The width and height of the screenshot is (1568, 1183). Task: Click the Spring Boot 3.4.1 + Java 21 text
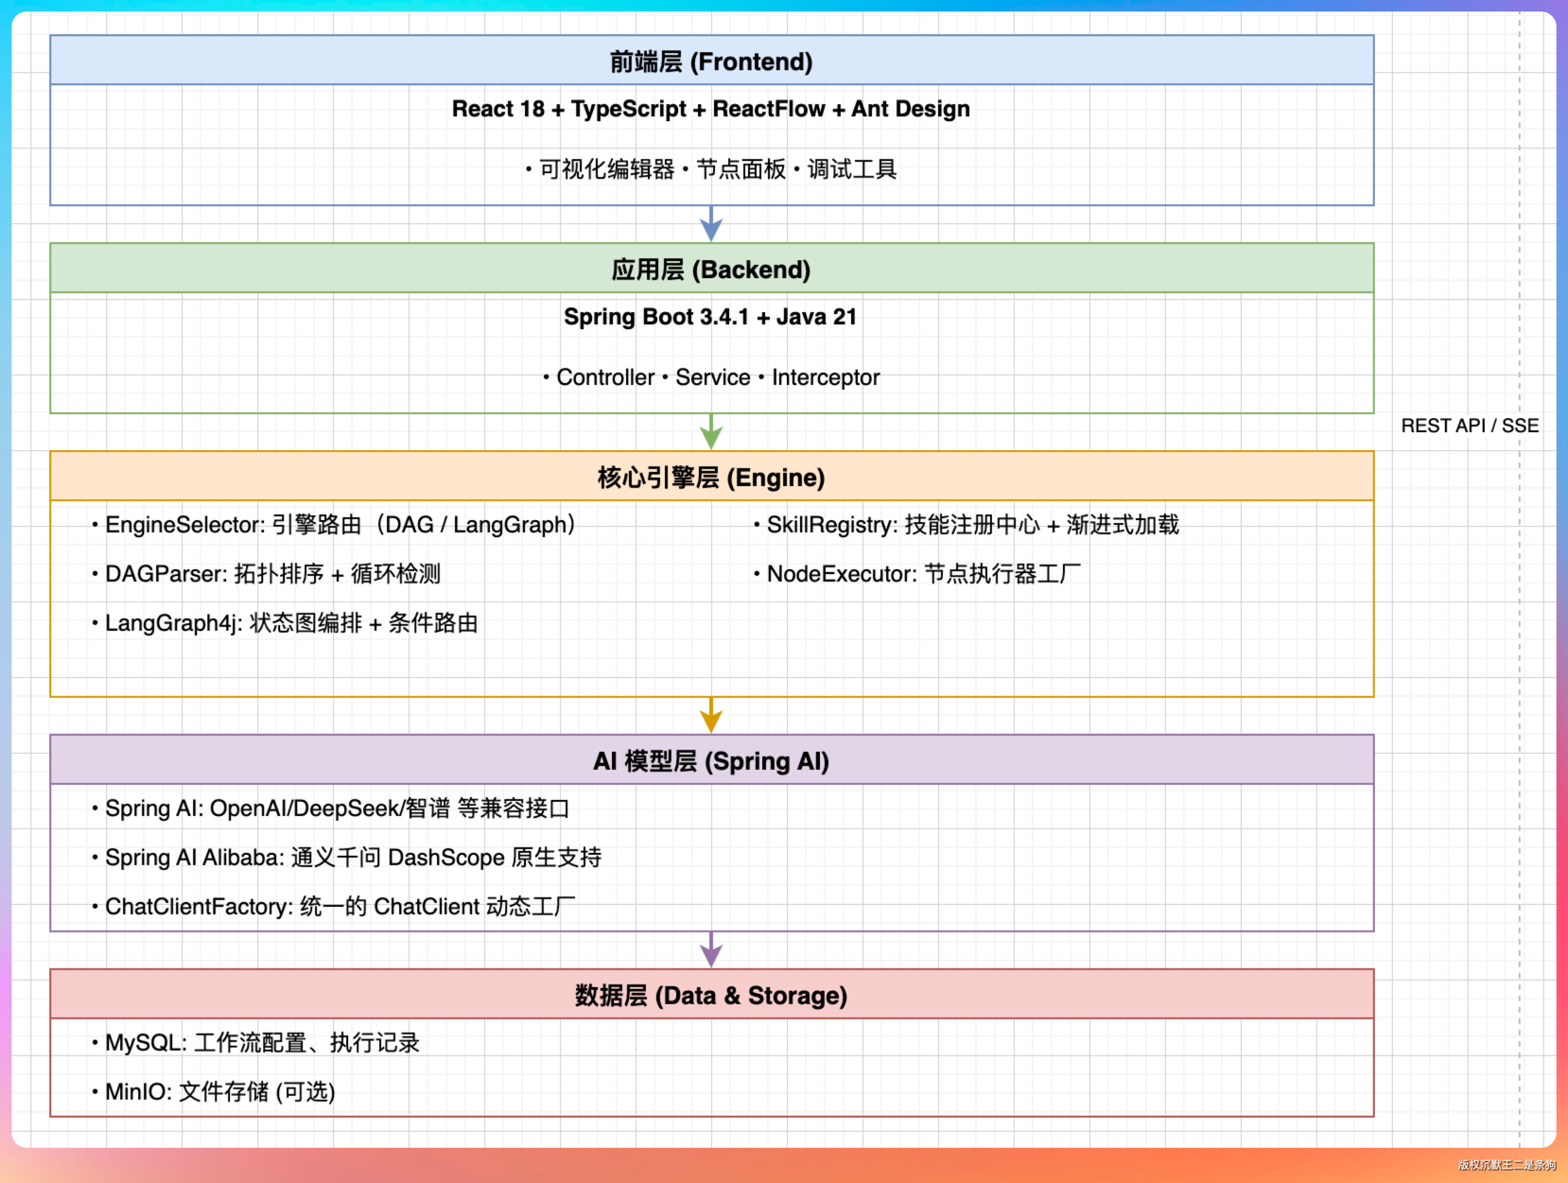point(711,317)
